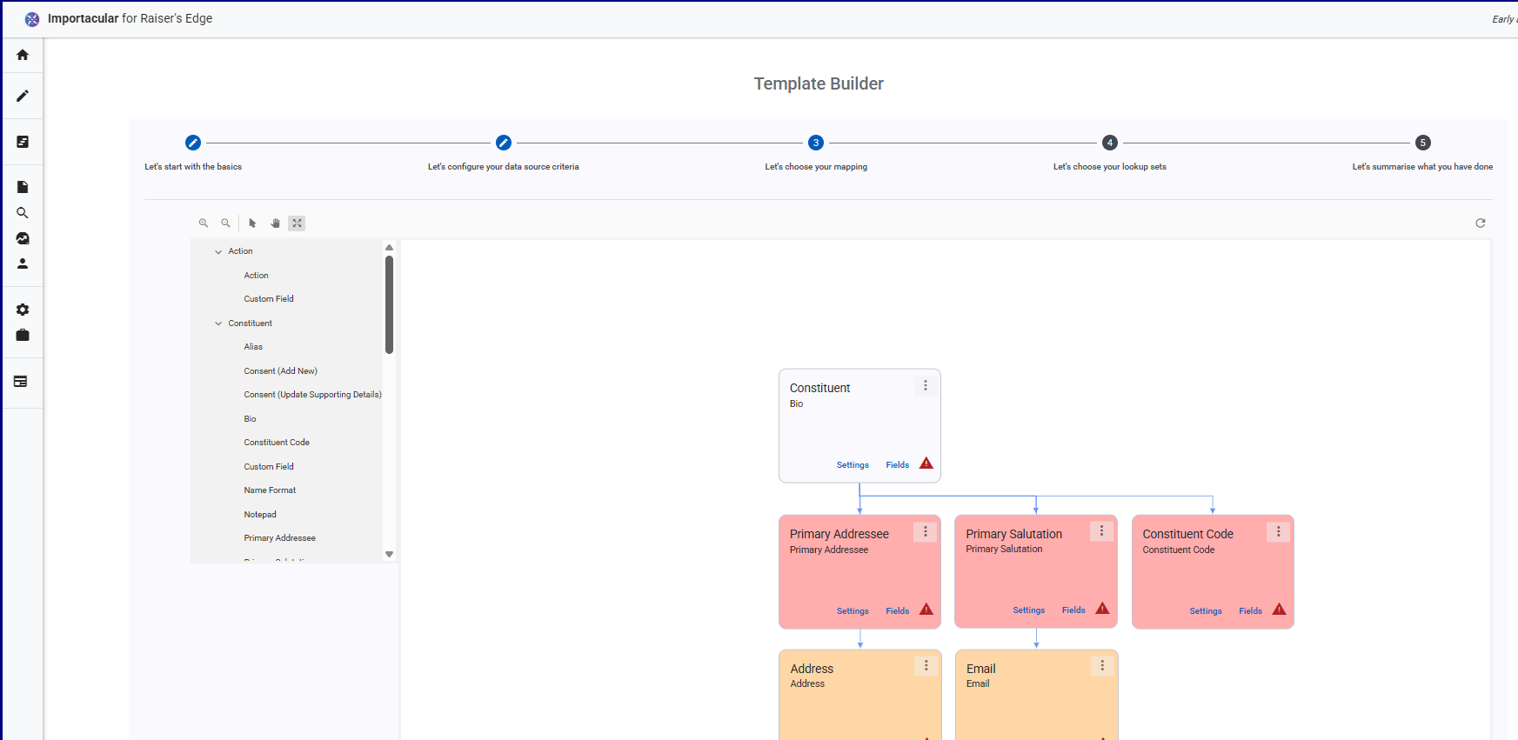Image resolution: width=1518 pixels, height=740 pixels.
Task: Collapse the Constituent tree group
Action: [x=218, y=323]
